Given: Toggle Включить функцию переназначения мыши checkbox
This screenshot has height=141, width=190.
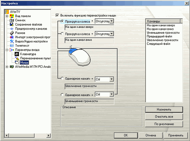Looking at the screenshot, I should (x=57, y=15).
